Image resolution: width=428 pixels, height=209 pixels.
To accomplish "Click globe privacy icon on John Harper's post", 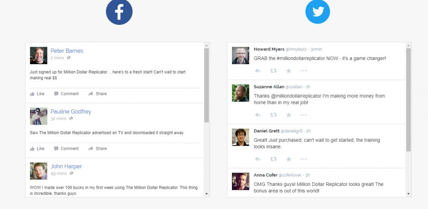I will (x=71, y=173).
